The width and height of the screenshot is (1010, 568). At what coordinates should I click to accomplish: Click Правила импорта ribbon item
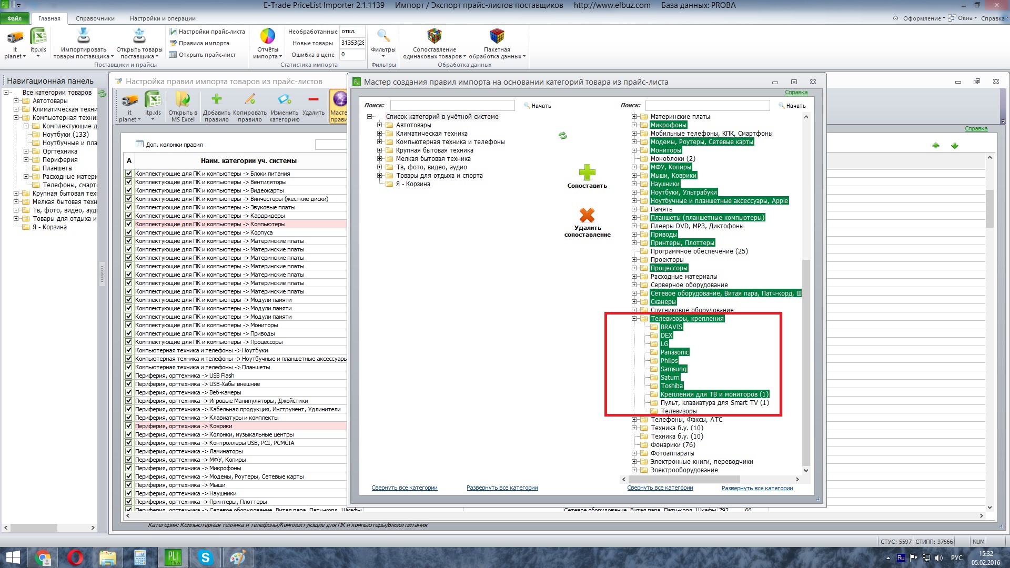click(199, 43)
